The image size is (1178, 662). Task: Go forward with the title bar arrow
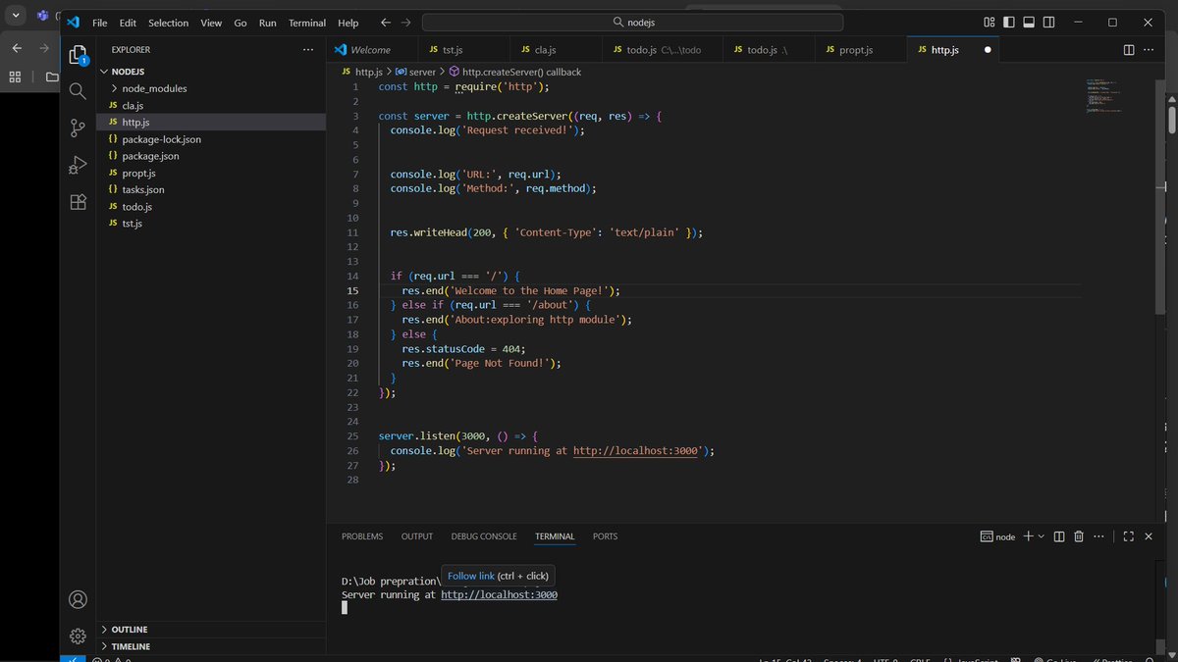tap(407, 23)
